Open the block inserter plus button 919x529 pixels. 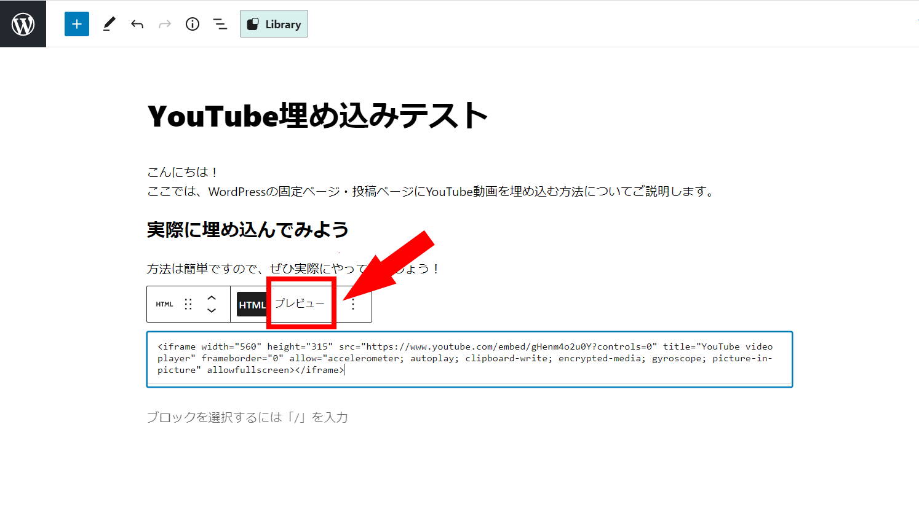[77, 24]
